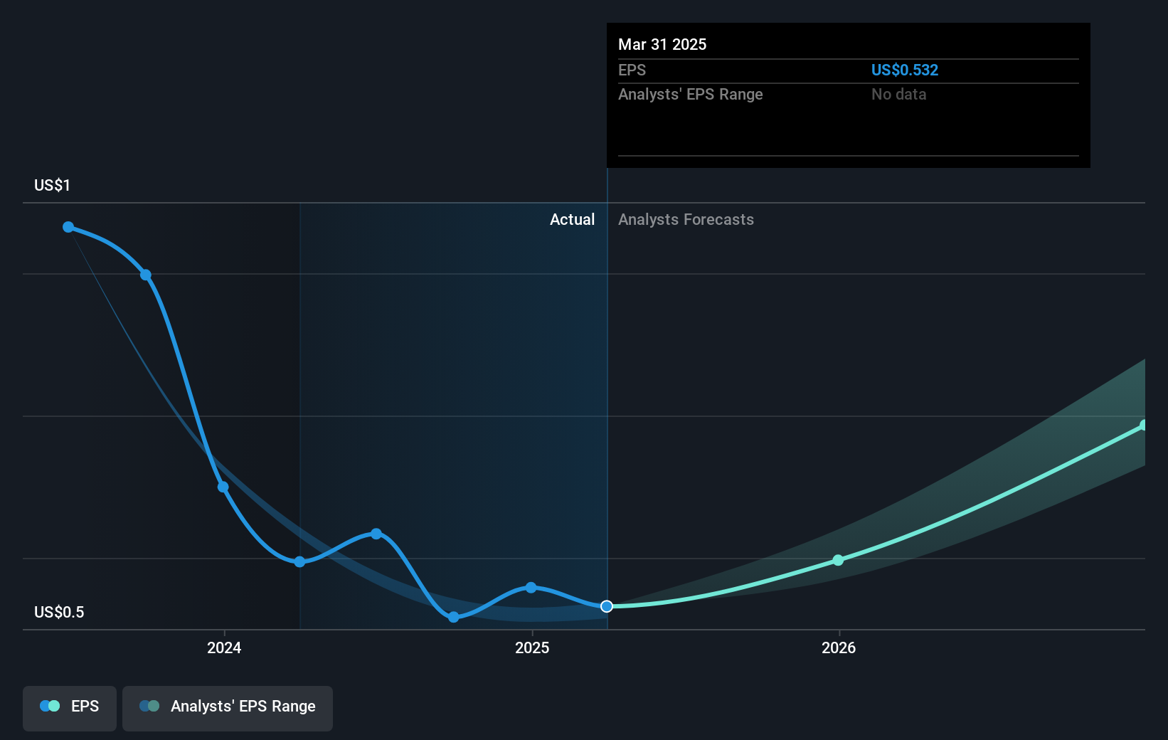Viewport: 1168px width, 740px height.
Task: Click the EPS data point at 2024 axis
Action: (223, 487)
